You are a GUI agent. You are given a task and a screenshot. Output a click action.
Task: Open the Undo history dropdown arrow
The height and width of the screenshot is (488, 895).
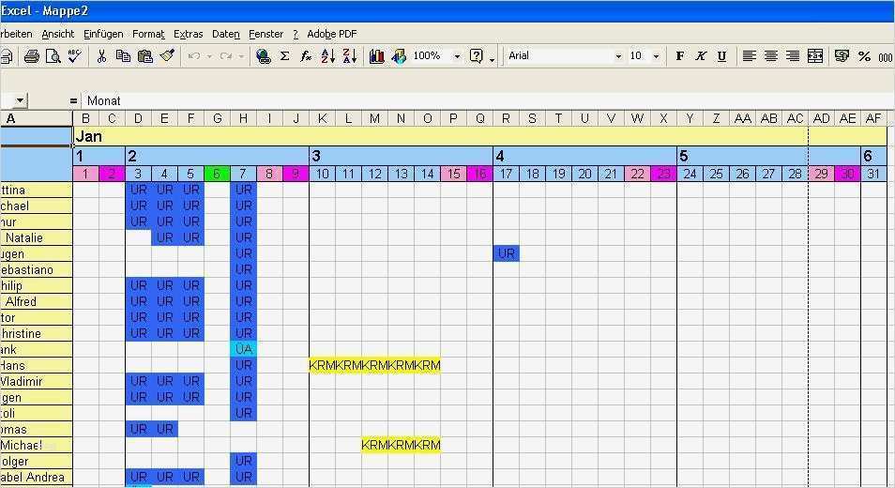(209, 56)
